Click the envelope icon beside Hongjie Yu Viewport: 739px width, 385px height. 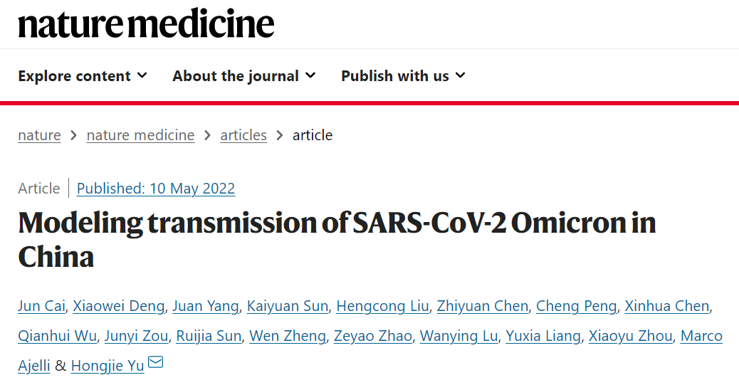tap(155, 362)
